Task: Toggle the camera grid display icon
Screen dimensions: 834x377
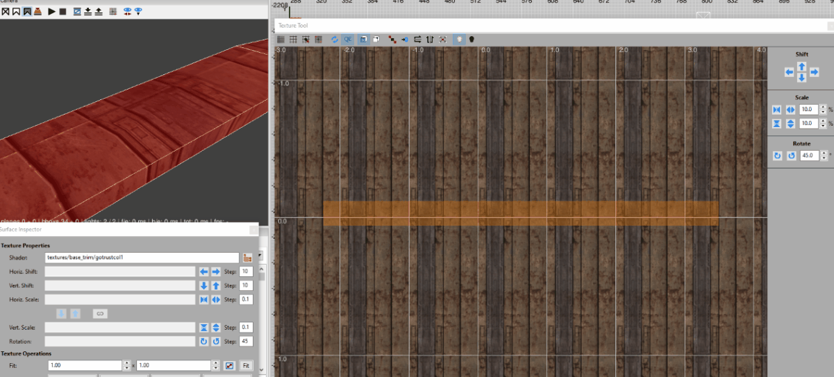Action: (x=112, y=12)
